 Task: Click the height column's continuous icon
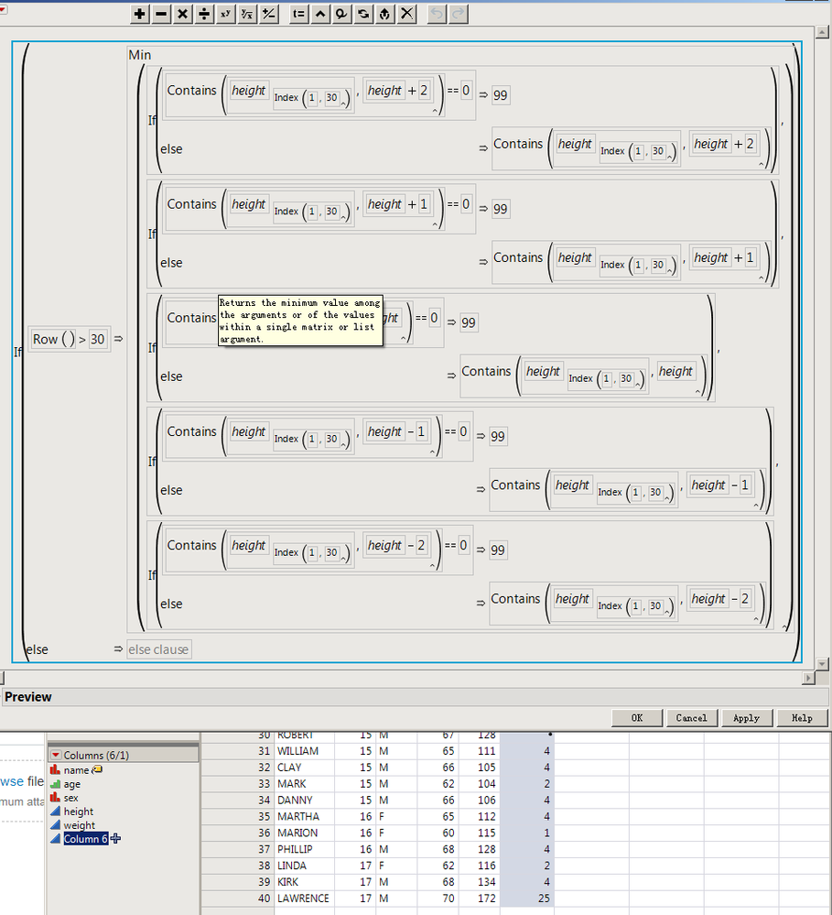tap(56, 812)
